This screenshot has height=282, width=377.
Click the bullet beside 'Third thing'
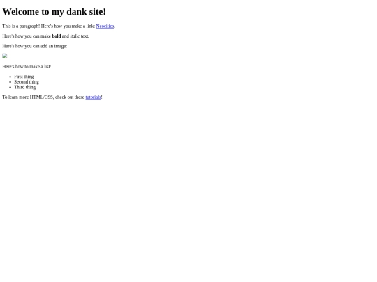pos(10,88)
